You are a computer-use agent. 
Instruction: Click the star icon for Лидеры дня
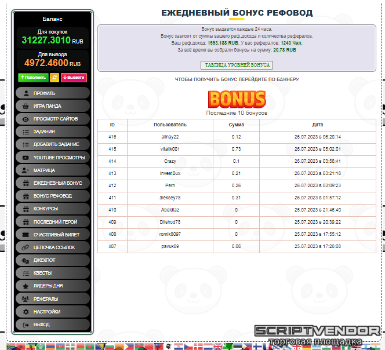[x=26, y=286]
